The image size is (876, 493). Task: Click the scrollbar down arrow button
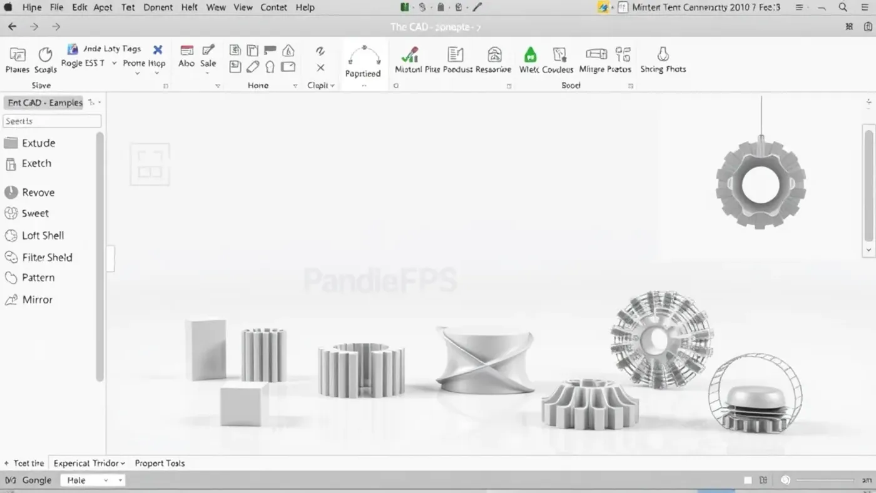pos(868,250)
